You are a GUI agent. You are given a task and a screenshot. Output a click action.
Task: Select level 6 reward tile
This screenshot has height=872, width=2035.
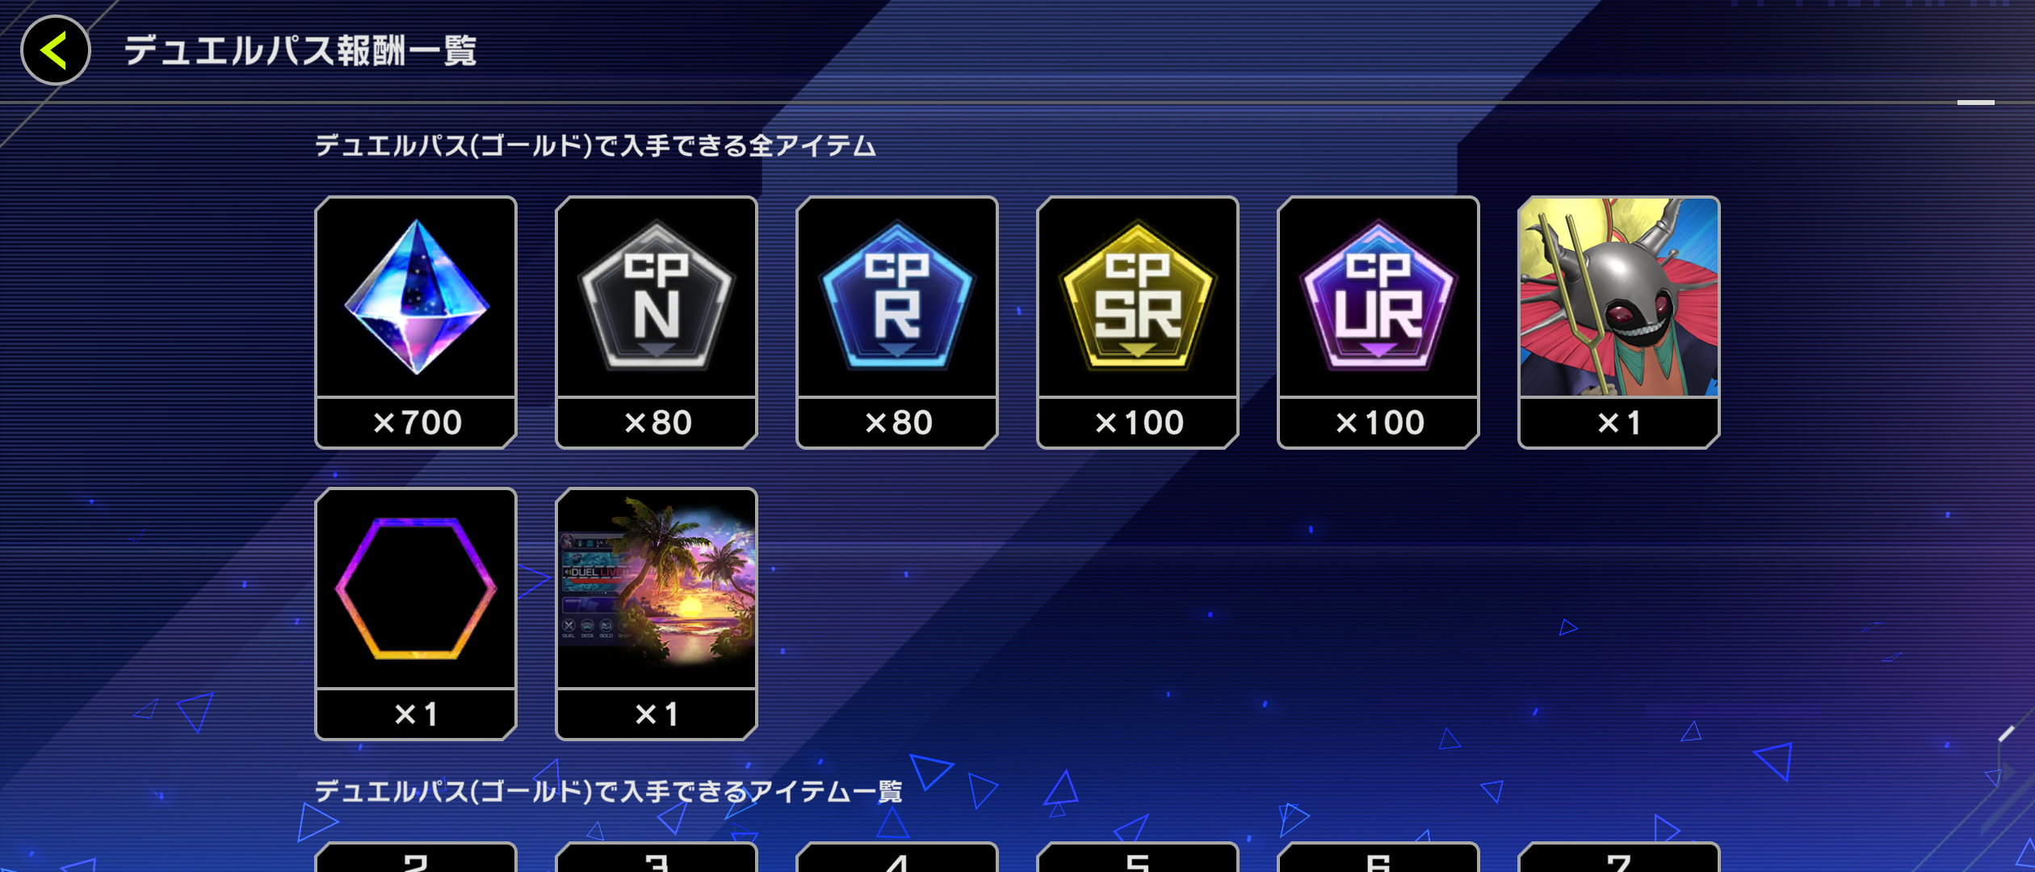(1378, 857)
